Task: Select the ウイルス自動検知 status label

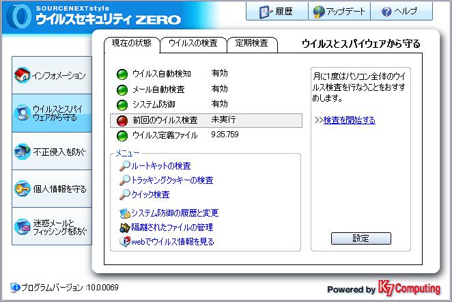Action: click(x=161, y=74)
